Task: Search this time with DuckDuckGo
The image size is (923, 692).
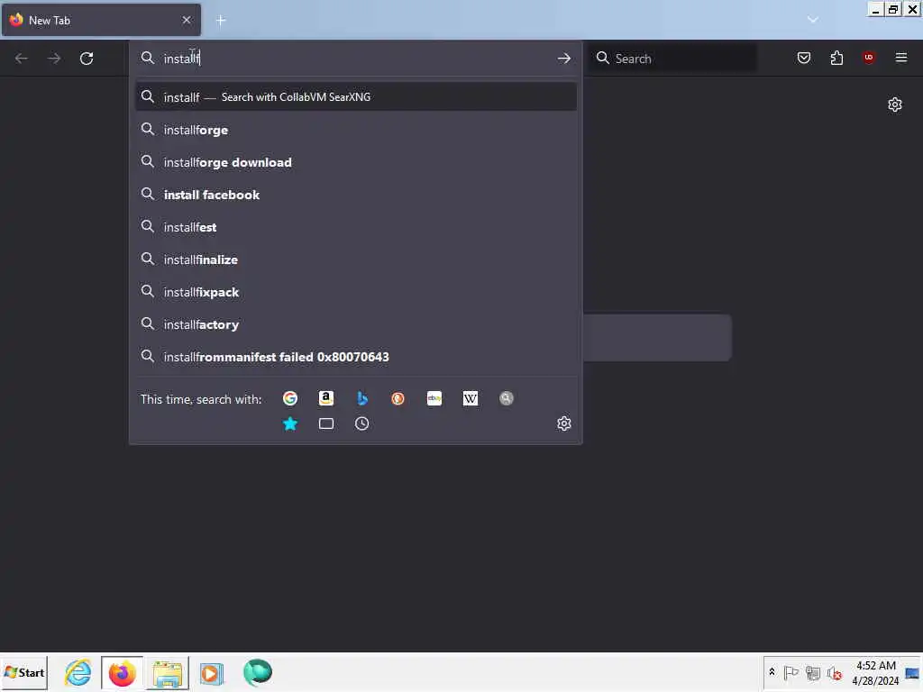Action: 398,398
